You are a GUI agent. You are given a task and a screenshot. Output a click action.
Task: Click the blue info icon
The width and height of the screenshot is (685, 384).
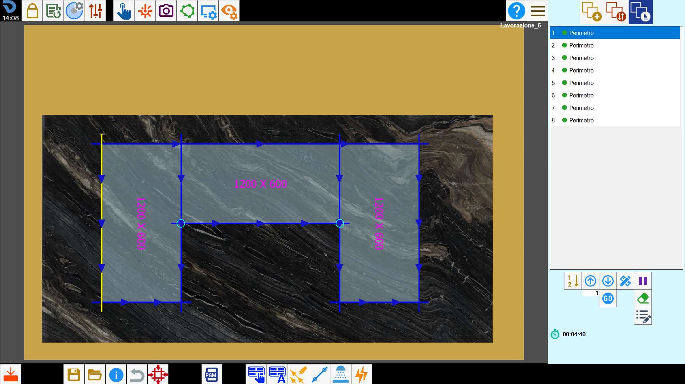click(x=116, y=374)
